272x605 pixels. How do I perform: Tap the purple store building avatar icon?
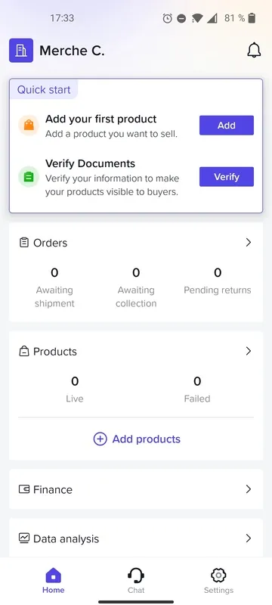[21, 50]
